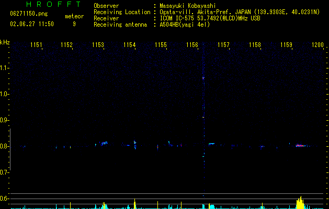Click the strong red meteor echo after 1159
Viewport: 329px width, 209px height.
(x=301, y=145)
